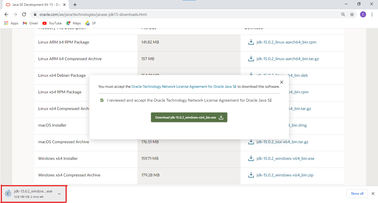Open the YouTube bookmark
Viewport: 378px width, 203px height.
(x=52, y=23)
